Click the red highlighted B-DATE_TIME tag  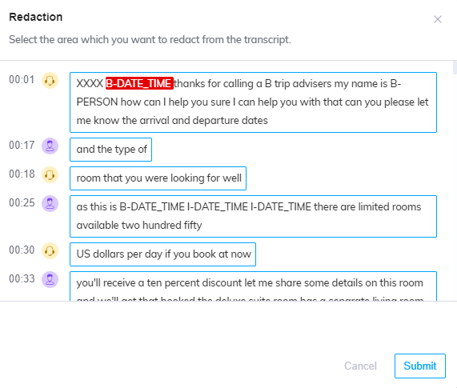pos(139,83)
